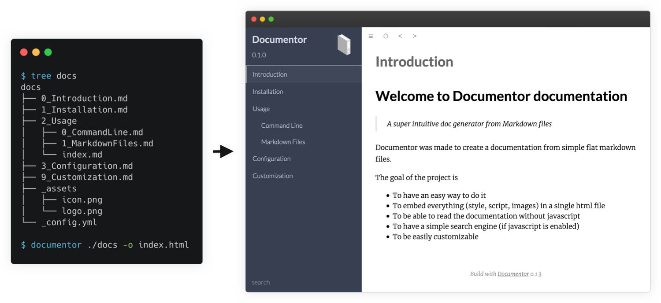The image size is (661, 303).
Task: Go to previous page using left arrow icon
Action: click(x=400, y=36)
